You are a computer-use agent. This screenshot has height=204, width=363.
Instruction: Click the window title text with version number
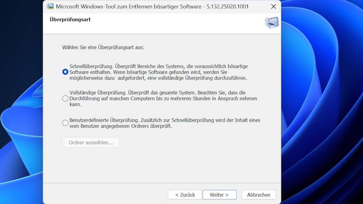[152, 7]
